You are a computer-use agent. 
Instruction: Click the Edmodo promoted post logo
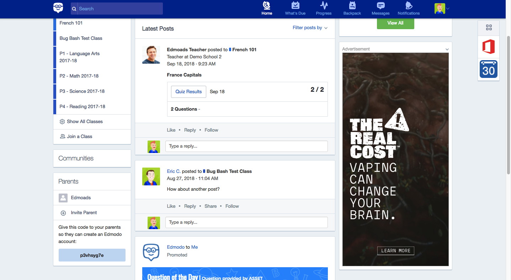point(151,253)
